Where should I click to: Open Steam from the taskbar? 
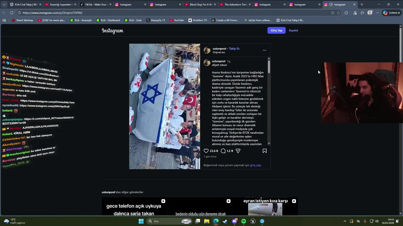(x=225, y=221)
